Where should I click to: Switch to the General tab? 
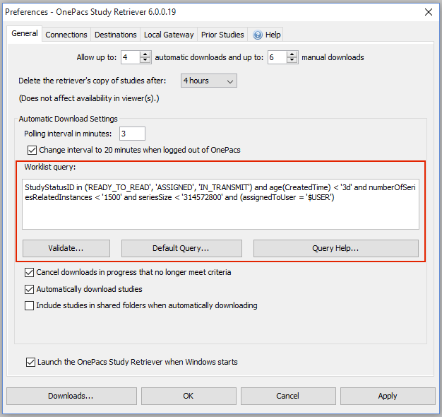(25, 34)
